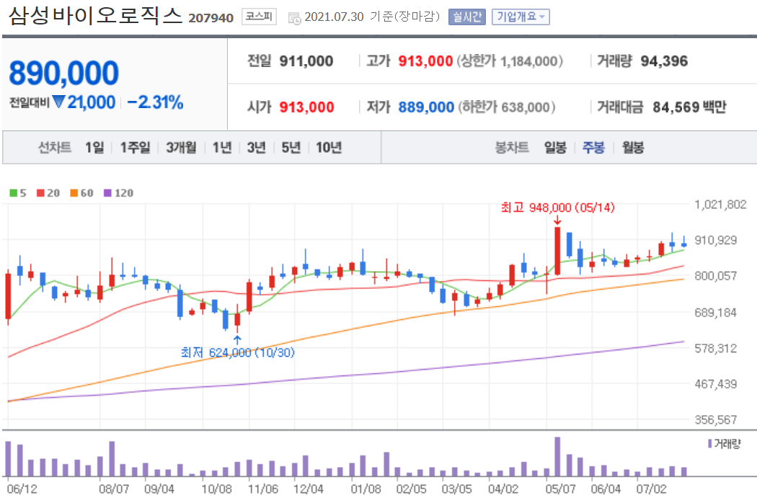Click the 코스피 market badge

(x=260, y=17)
